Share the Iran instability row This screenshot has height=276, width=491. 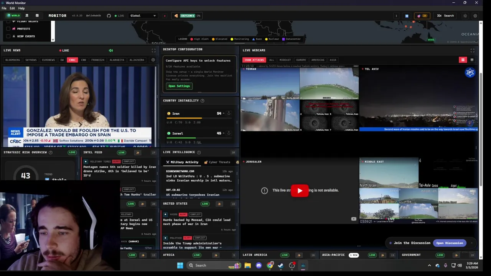(229, 113)
